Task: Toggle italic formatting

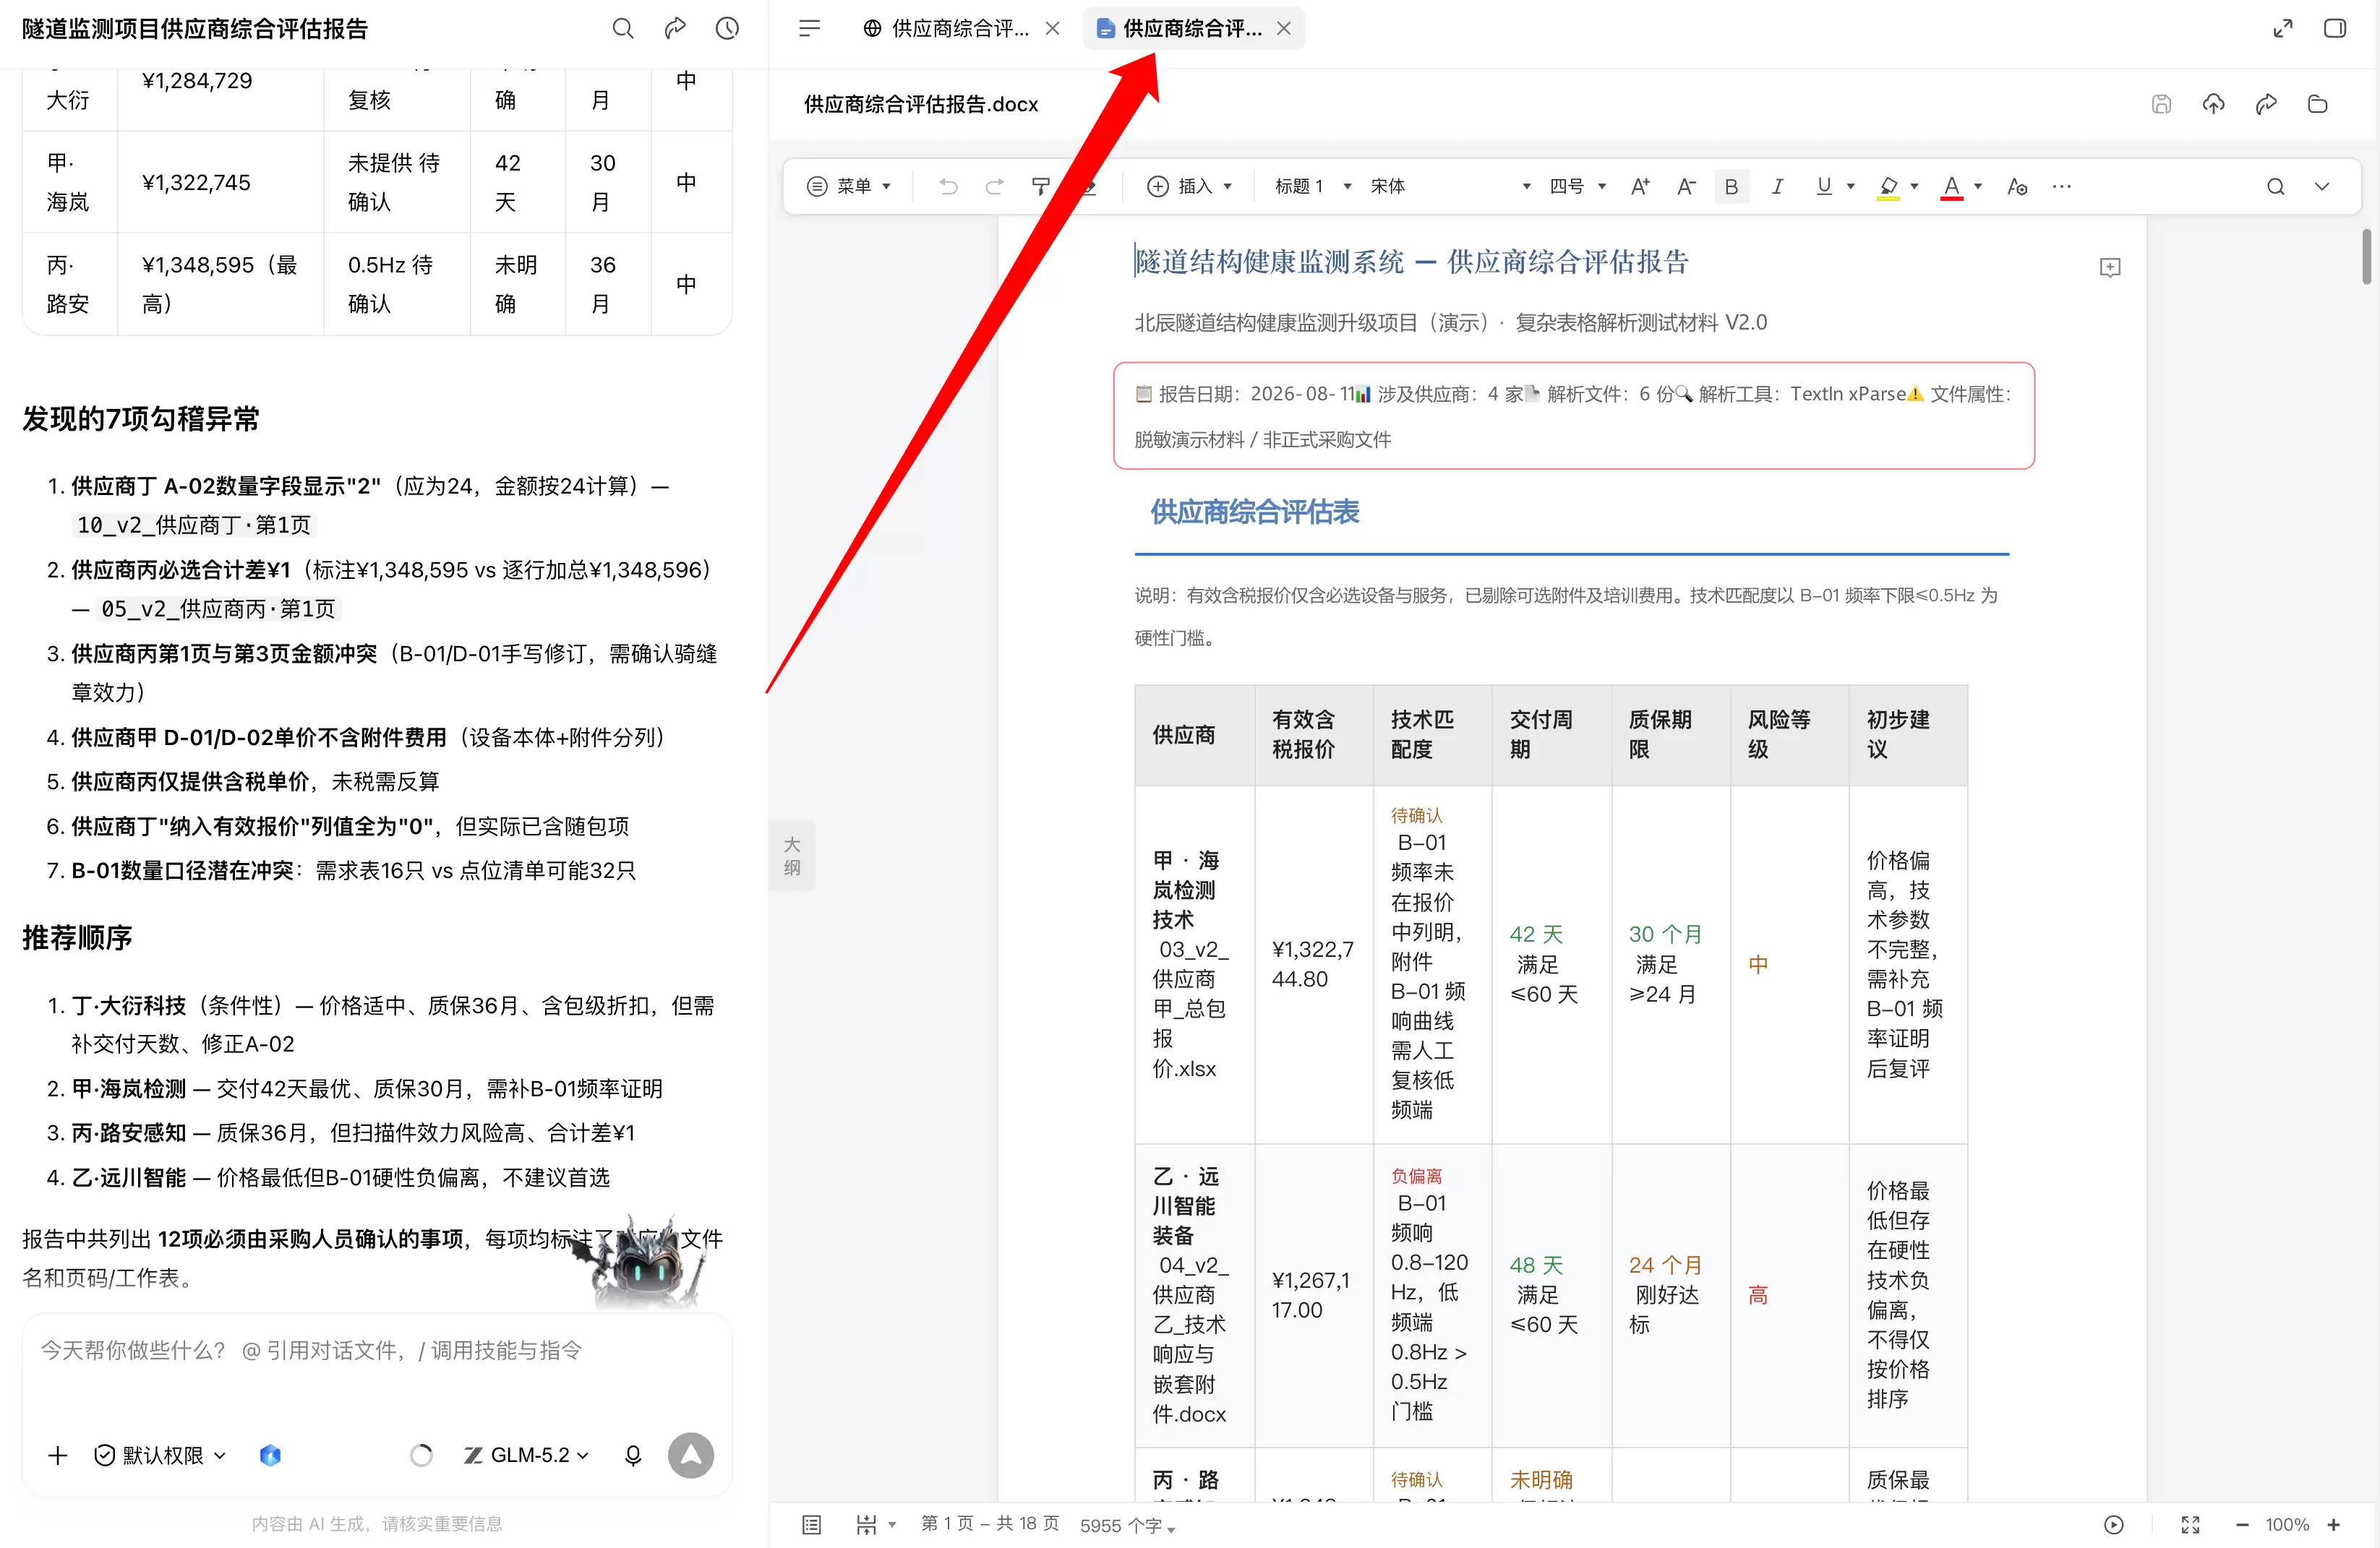Action: (1777, 186)
